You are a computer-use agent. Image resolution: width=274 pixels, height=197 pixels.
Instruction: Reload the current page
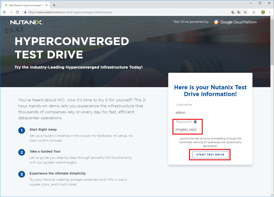17,12
